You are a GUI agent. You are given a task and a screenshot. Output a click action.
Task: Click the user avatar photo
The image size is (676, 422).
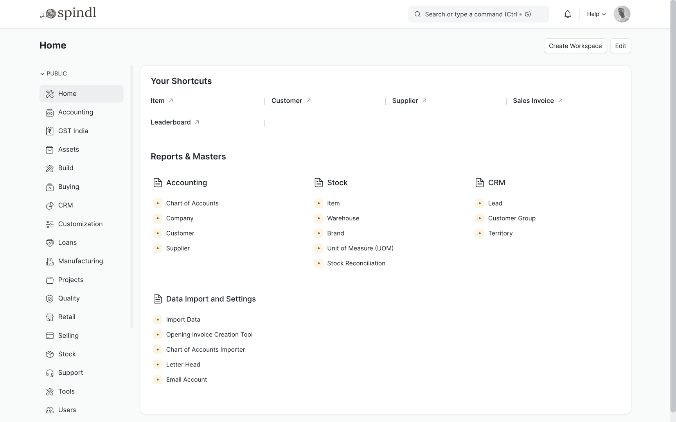[x=622, y=14]
